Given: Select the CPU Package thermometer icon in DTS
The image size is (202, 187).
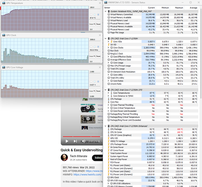Looking at the screenshot, I should click(109, 99).
